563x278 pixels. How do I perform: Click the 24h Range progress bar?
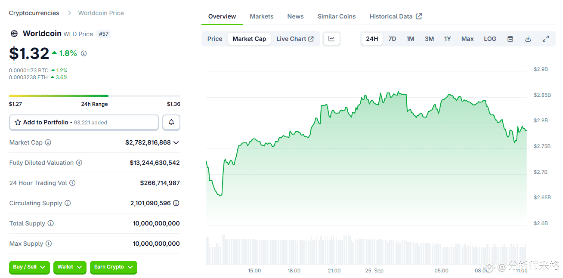(x=95, y=96)
